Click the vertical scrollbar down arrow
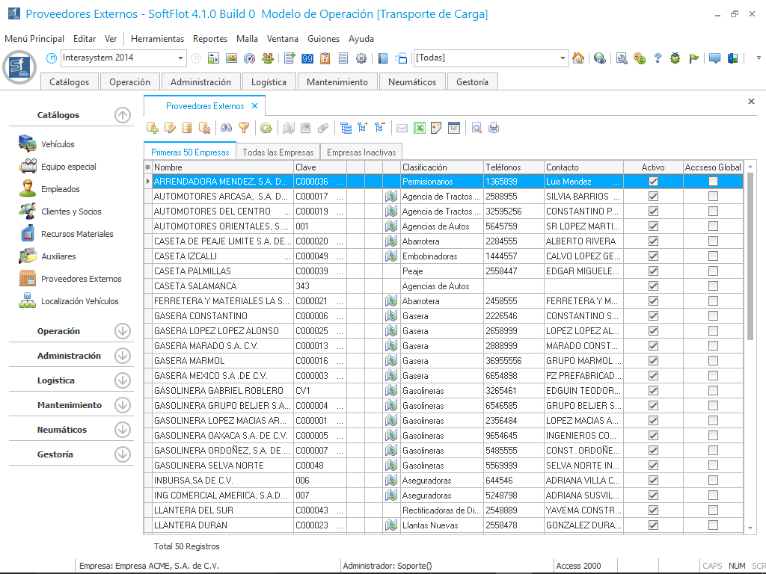 (x=750, y=528)
